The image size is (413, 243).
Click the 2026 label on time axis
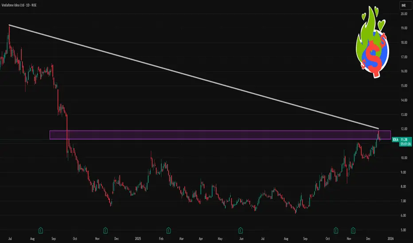point(390,239)
